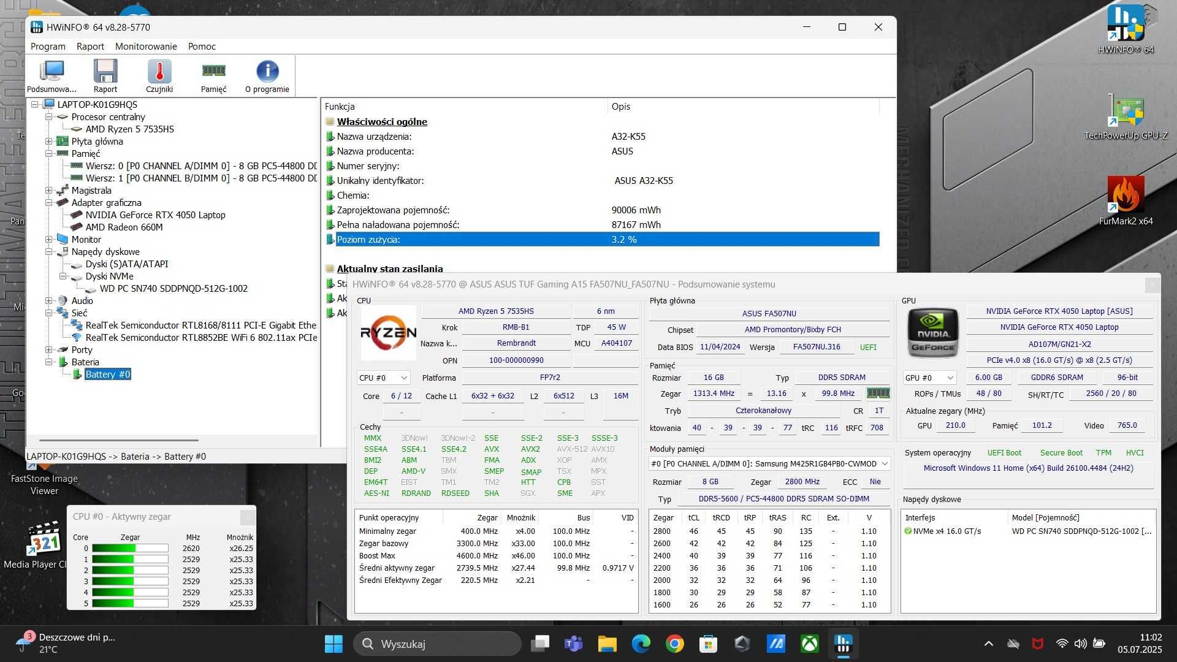Open the Program menu
Image resolution: width=1177 pixels, height=662 pixels.
(x=48, y=46)
